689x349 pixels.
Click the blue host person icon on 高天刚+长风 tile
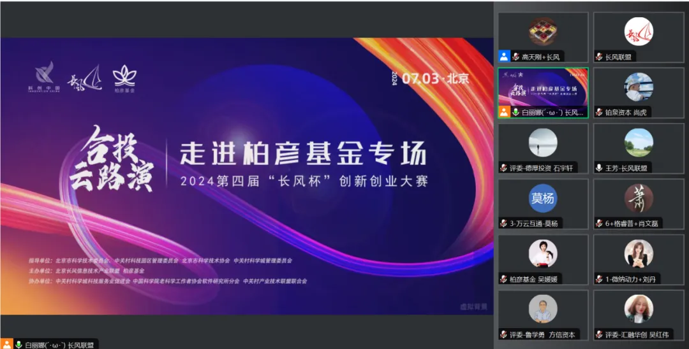coord(504,57)
